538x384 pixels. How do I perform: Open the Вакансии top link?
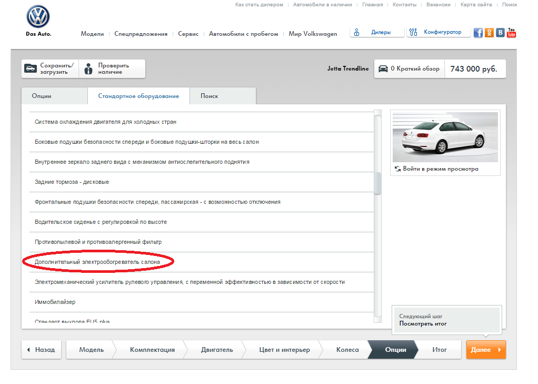coord(439,5)
